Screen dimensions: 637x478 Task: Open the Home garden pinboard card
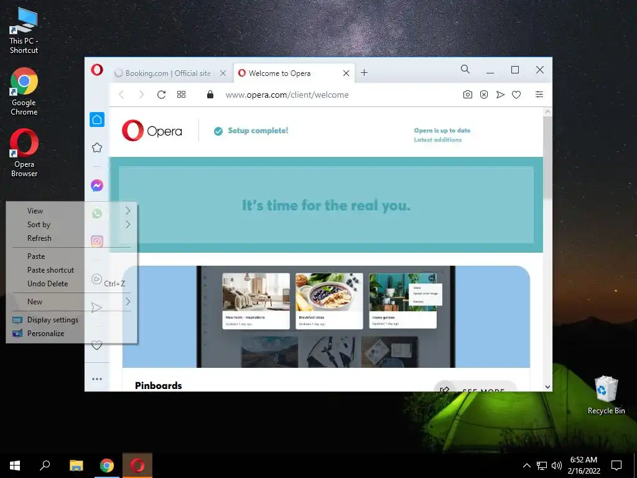coord(402,301)
